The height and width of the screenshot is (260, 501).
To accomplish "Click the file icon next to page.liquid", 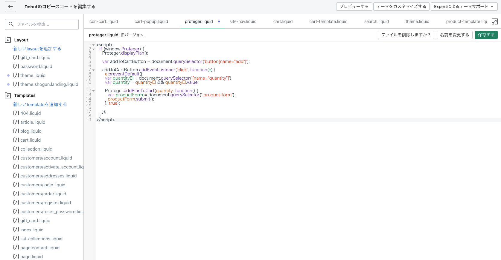I will click(16, 256).
